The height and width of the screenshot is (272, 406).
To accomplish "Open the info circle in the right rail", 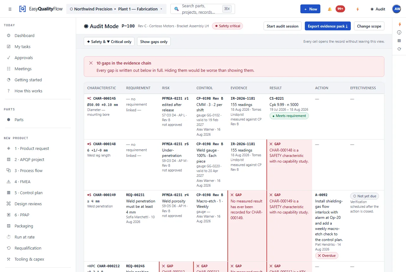I will click(x=399, y=33).
